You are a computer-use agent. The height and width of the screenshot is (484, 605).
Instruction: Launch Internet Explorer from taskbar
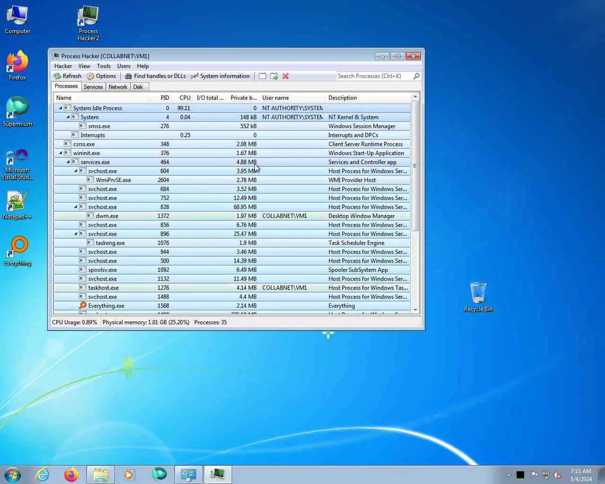tap(43, 475)
